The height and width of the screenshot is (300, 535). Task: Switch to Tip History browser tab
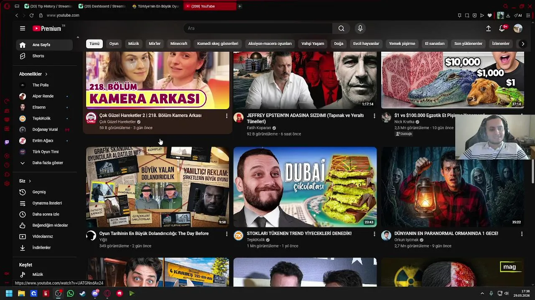pos(48,6)
